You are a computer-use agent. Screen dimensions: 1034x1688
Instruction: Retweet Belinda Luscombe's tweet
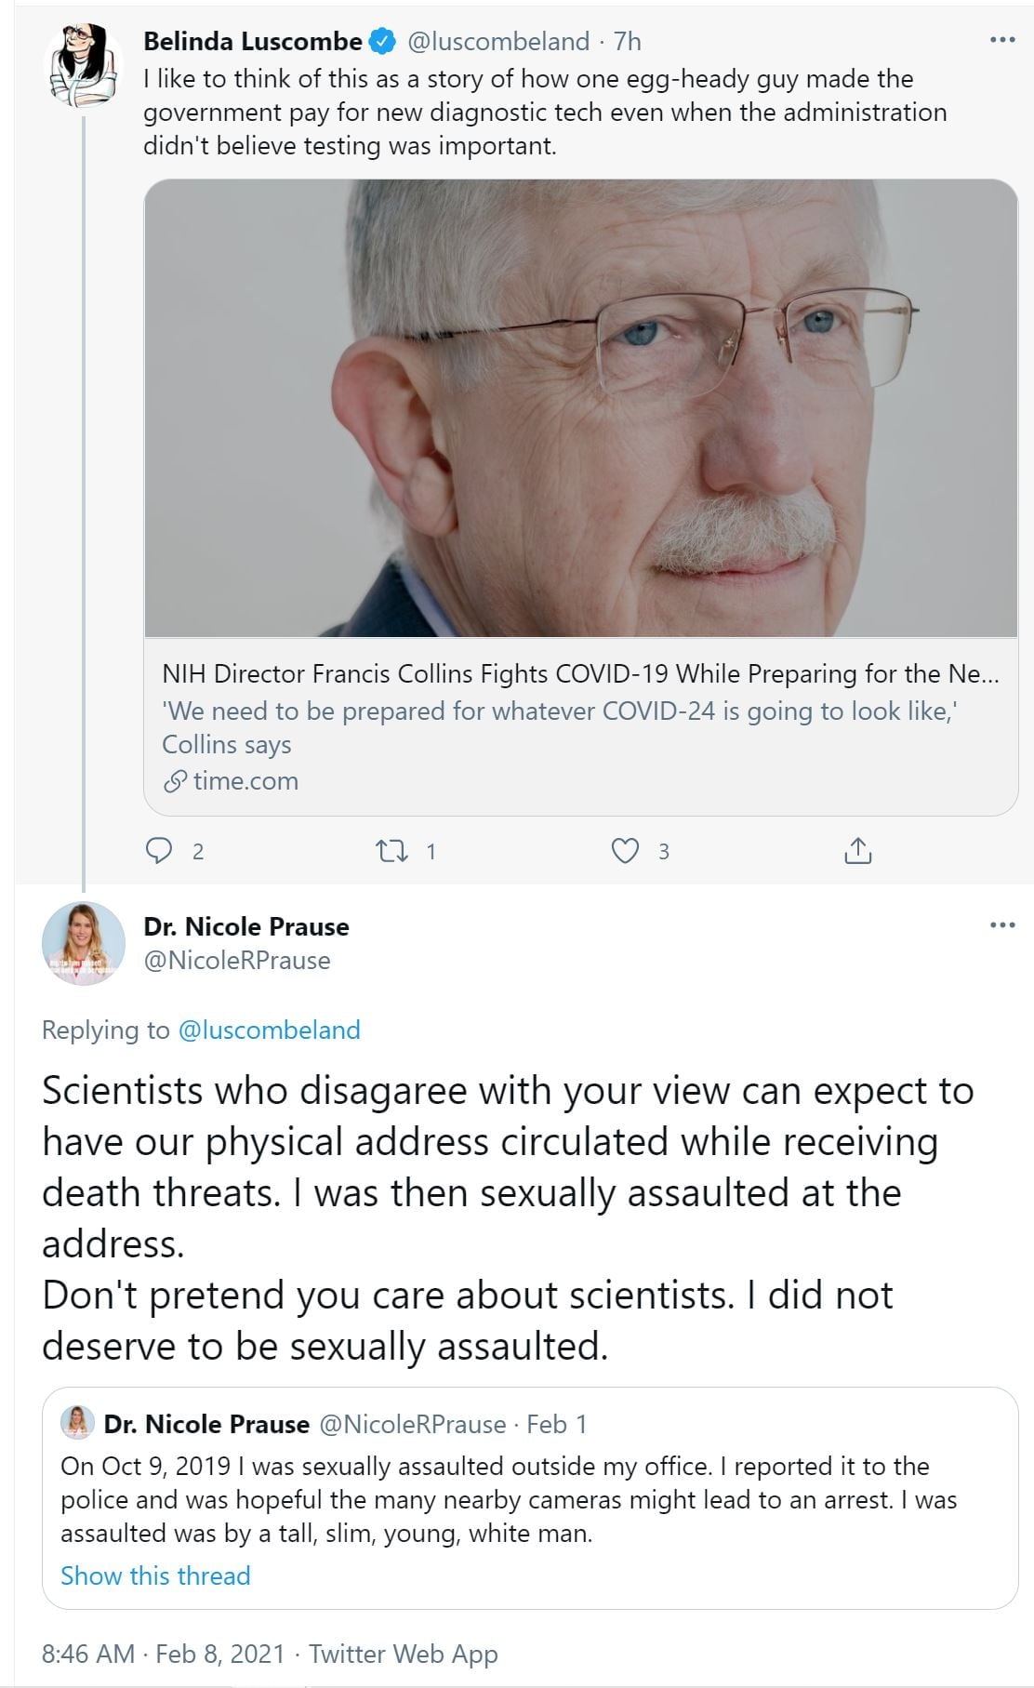point(391,850)
